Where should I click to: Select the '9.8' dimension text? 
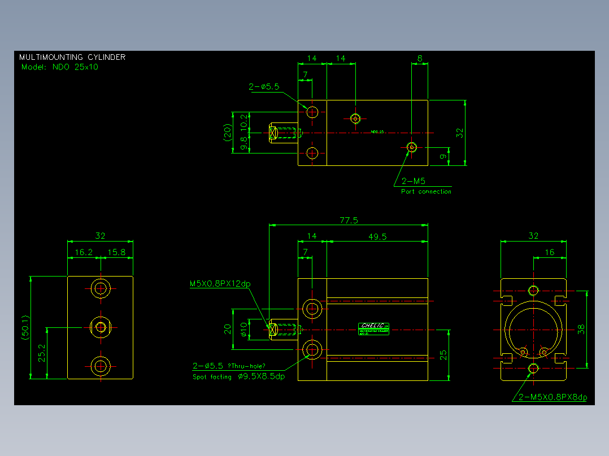244,143
